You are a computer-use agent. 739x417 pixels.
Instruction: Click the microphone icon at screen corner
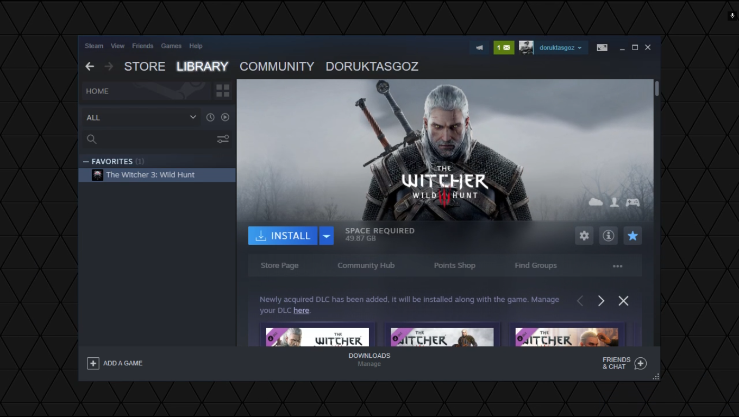tap(732, 16)
